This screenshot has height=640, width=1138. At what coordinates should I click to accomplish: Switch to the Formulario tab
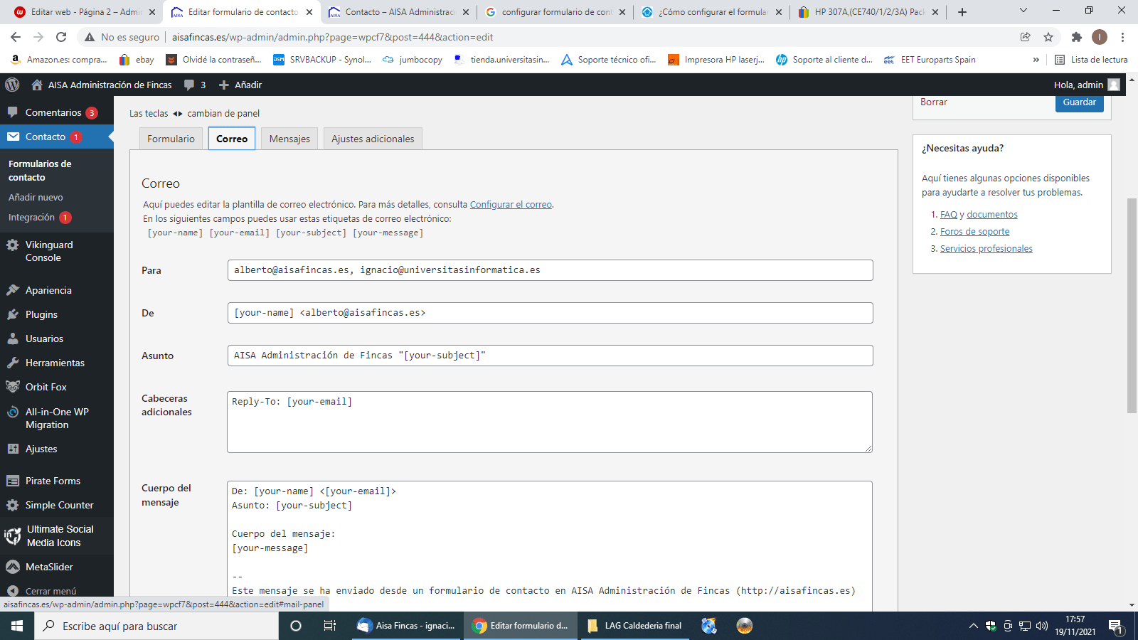(171, 139)
